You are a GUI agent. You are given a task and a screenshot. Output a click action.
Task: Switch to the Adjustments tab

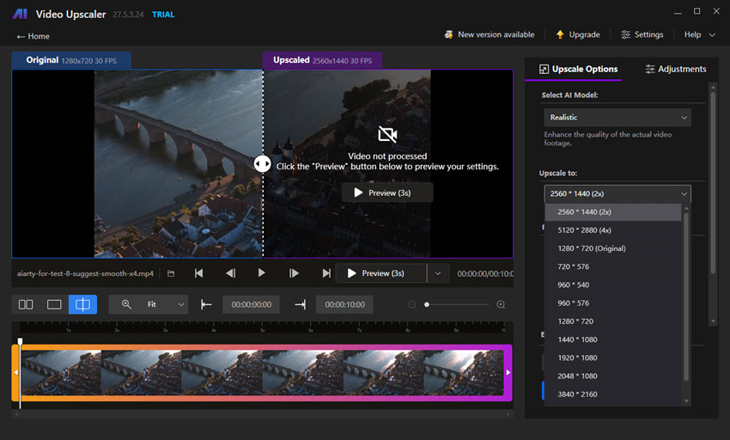675,69
